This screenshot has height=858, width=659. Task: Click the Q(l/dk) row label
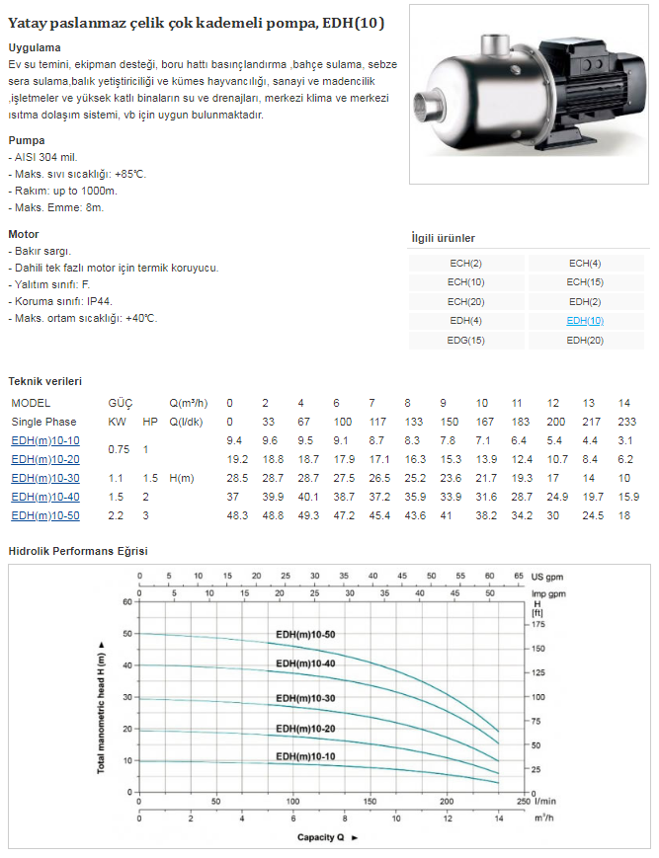tap(186, 422)
